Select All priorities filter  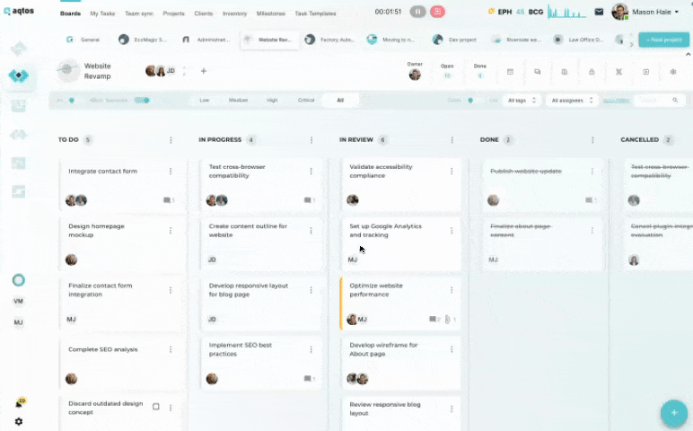(x=340, y=101)
